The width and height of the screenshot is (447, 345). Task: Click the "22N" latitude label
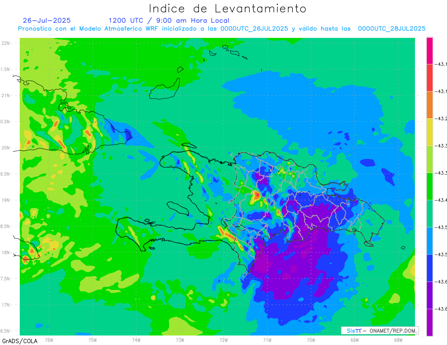coord(6,43)
